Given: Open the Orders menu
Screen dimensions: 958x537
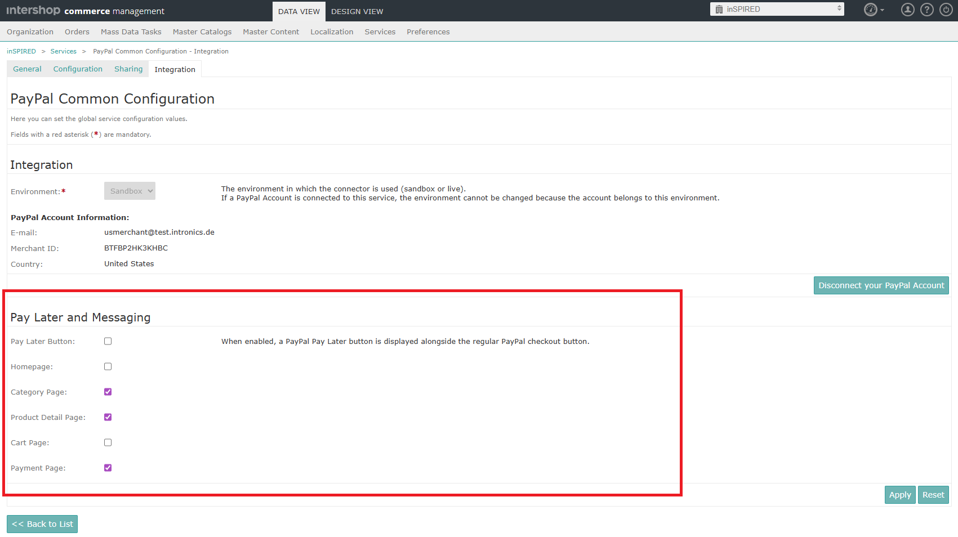Looking at the screenshot, I should [x=77, y=32].
